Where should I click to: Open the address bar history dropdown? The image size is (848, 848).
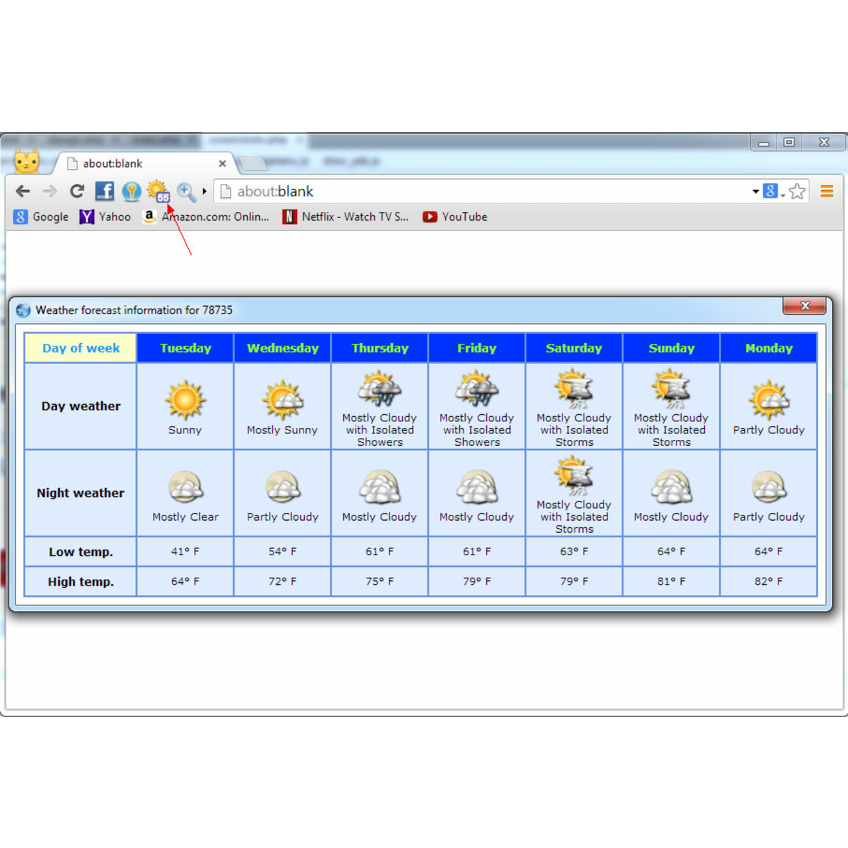click(x=755, y=191)
